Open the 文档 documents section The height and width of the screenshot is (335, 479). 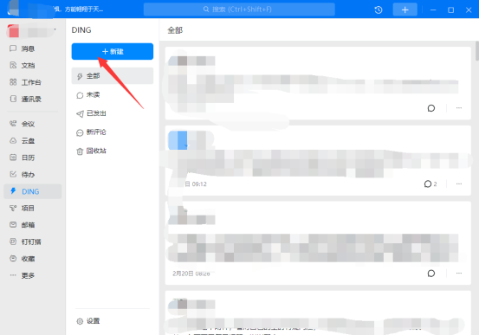tap(22, 65)
